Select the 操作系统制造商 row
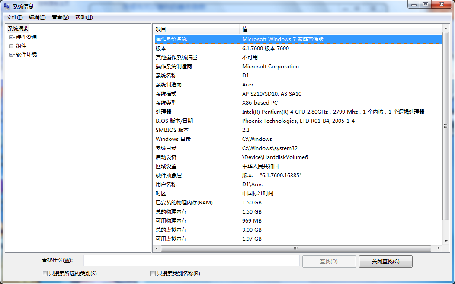455x284 pixels. click(x=298, y=67)
